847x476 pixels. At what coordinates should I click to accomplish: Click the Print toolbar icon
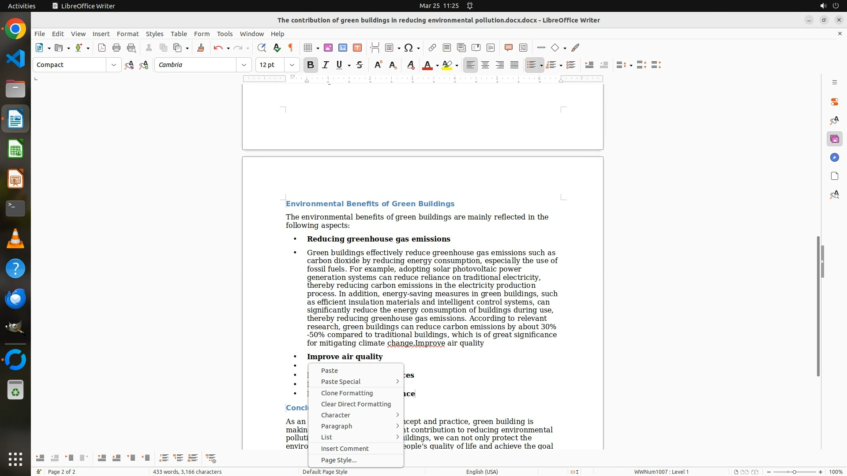116,48
